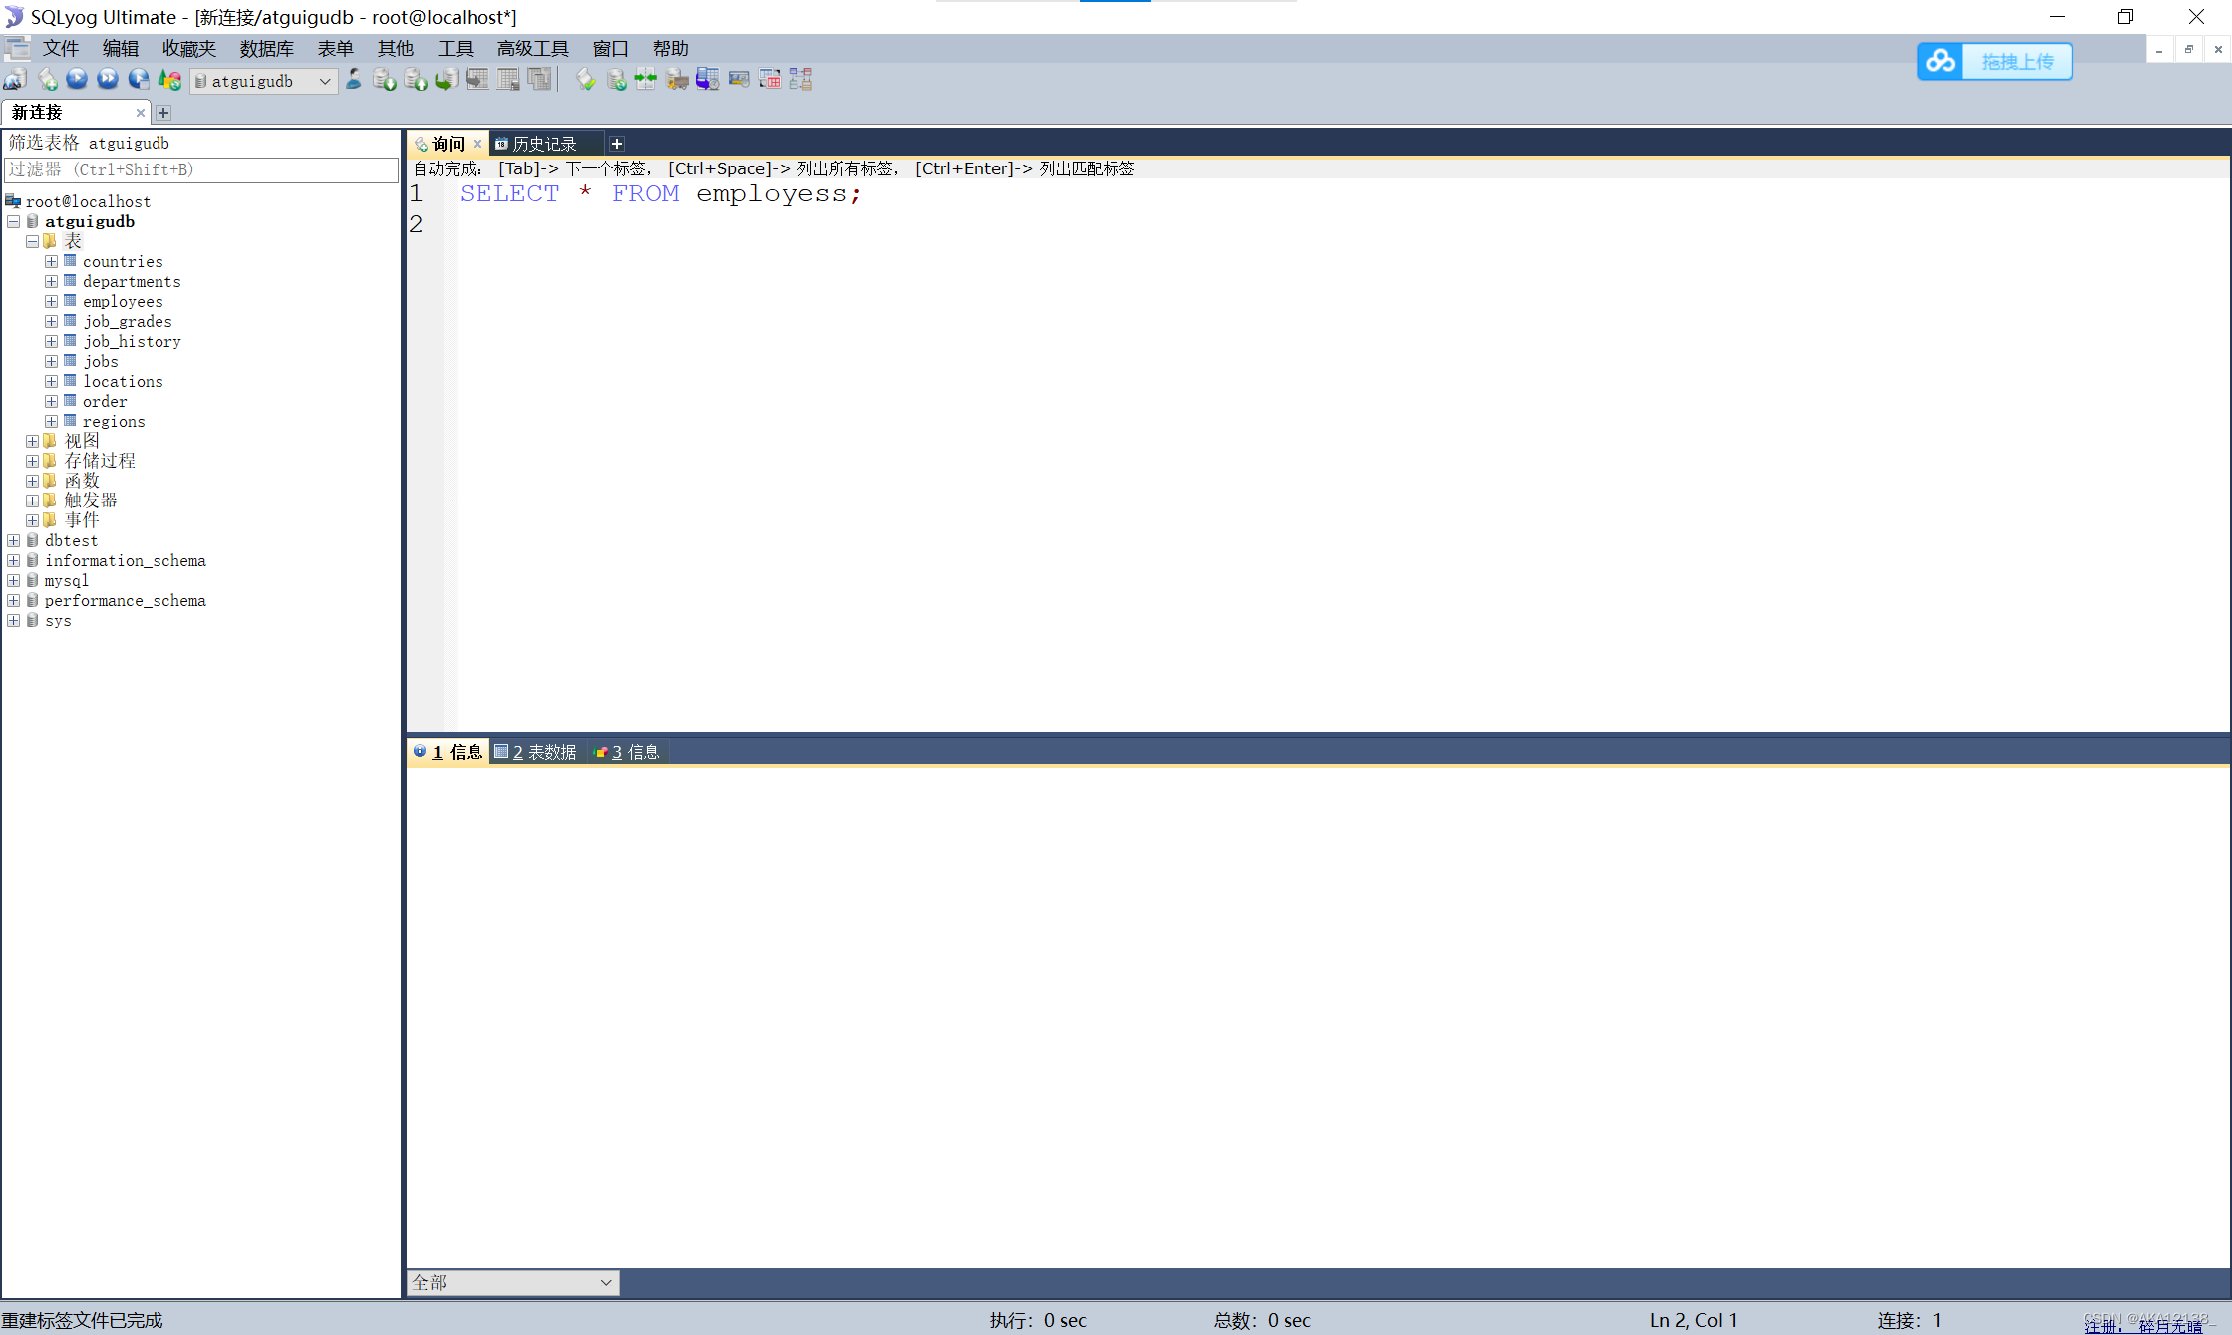This screenshot has height=1335, width=2232.
Task: Switch to the 2 表数据 tab
Action: coord(536,752)
